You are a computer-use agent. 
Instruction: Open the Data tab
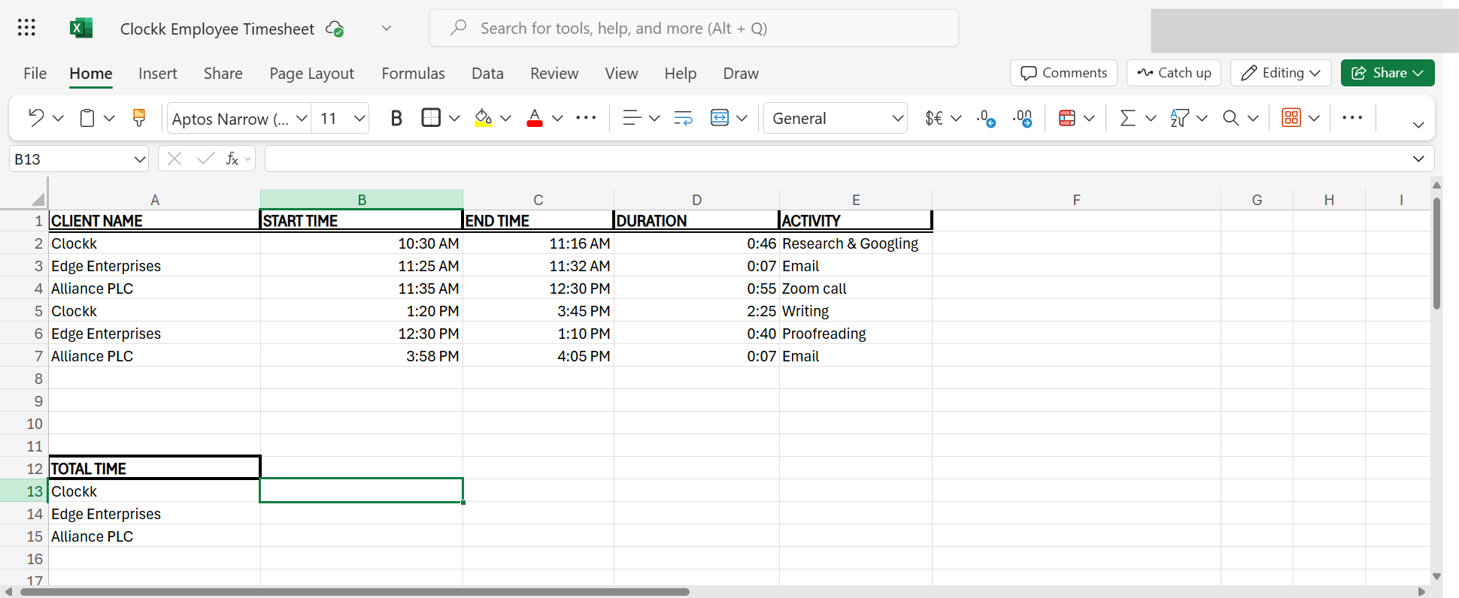click(x=487, y=74)
